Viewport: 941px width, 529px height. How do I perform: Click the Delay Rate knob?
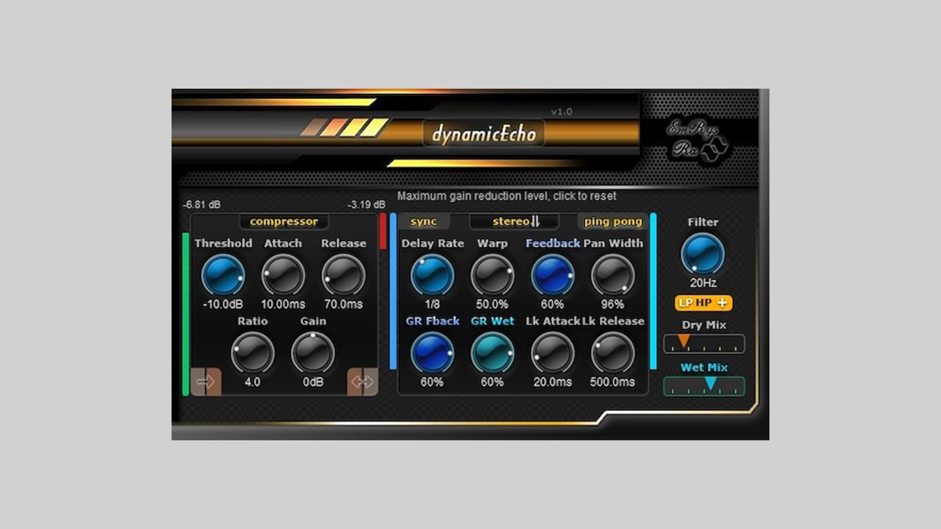[x=432, y=276]
